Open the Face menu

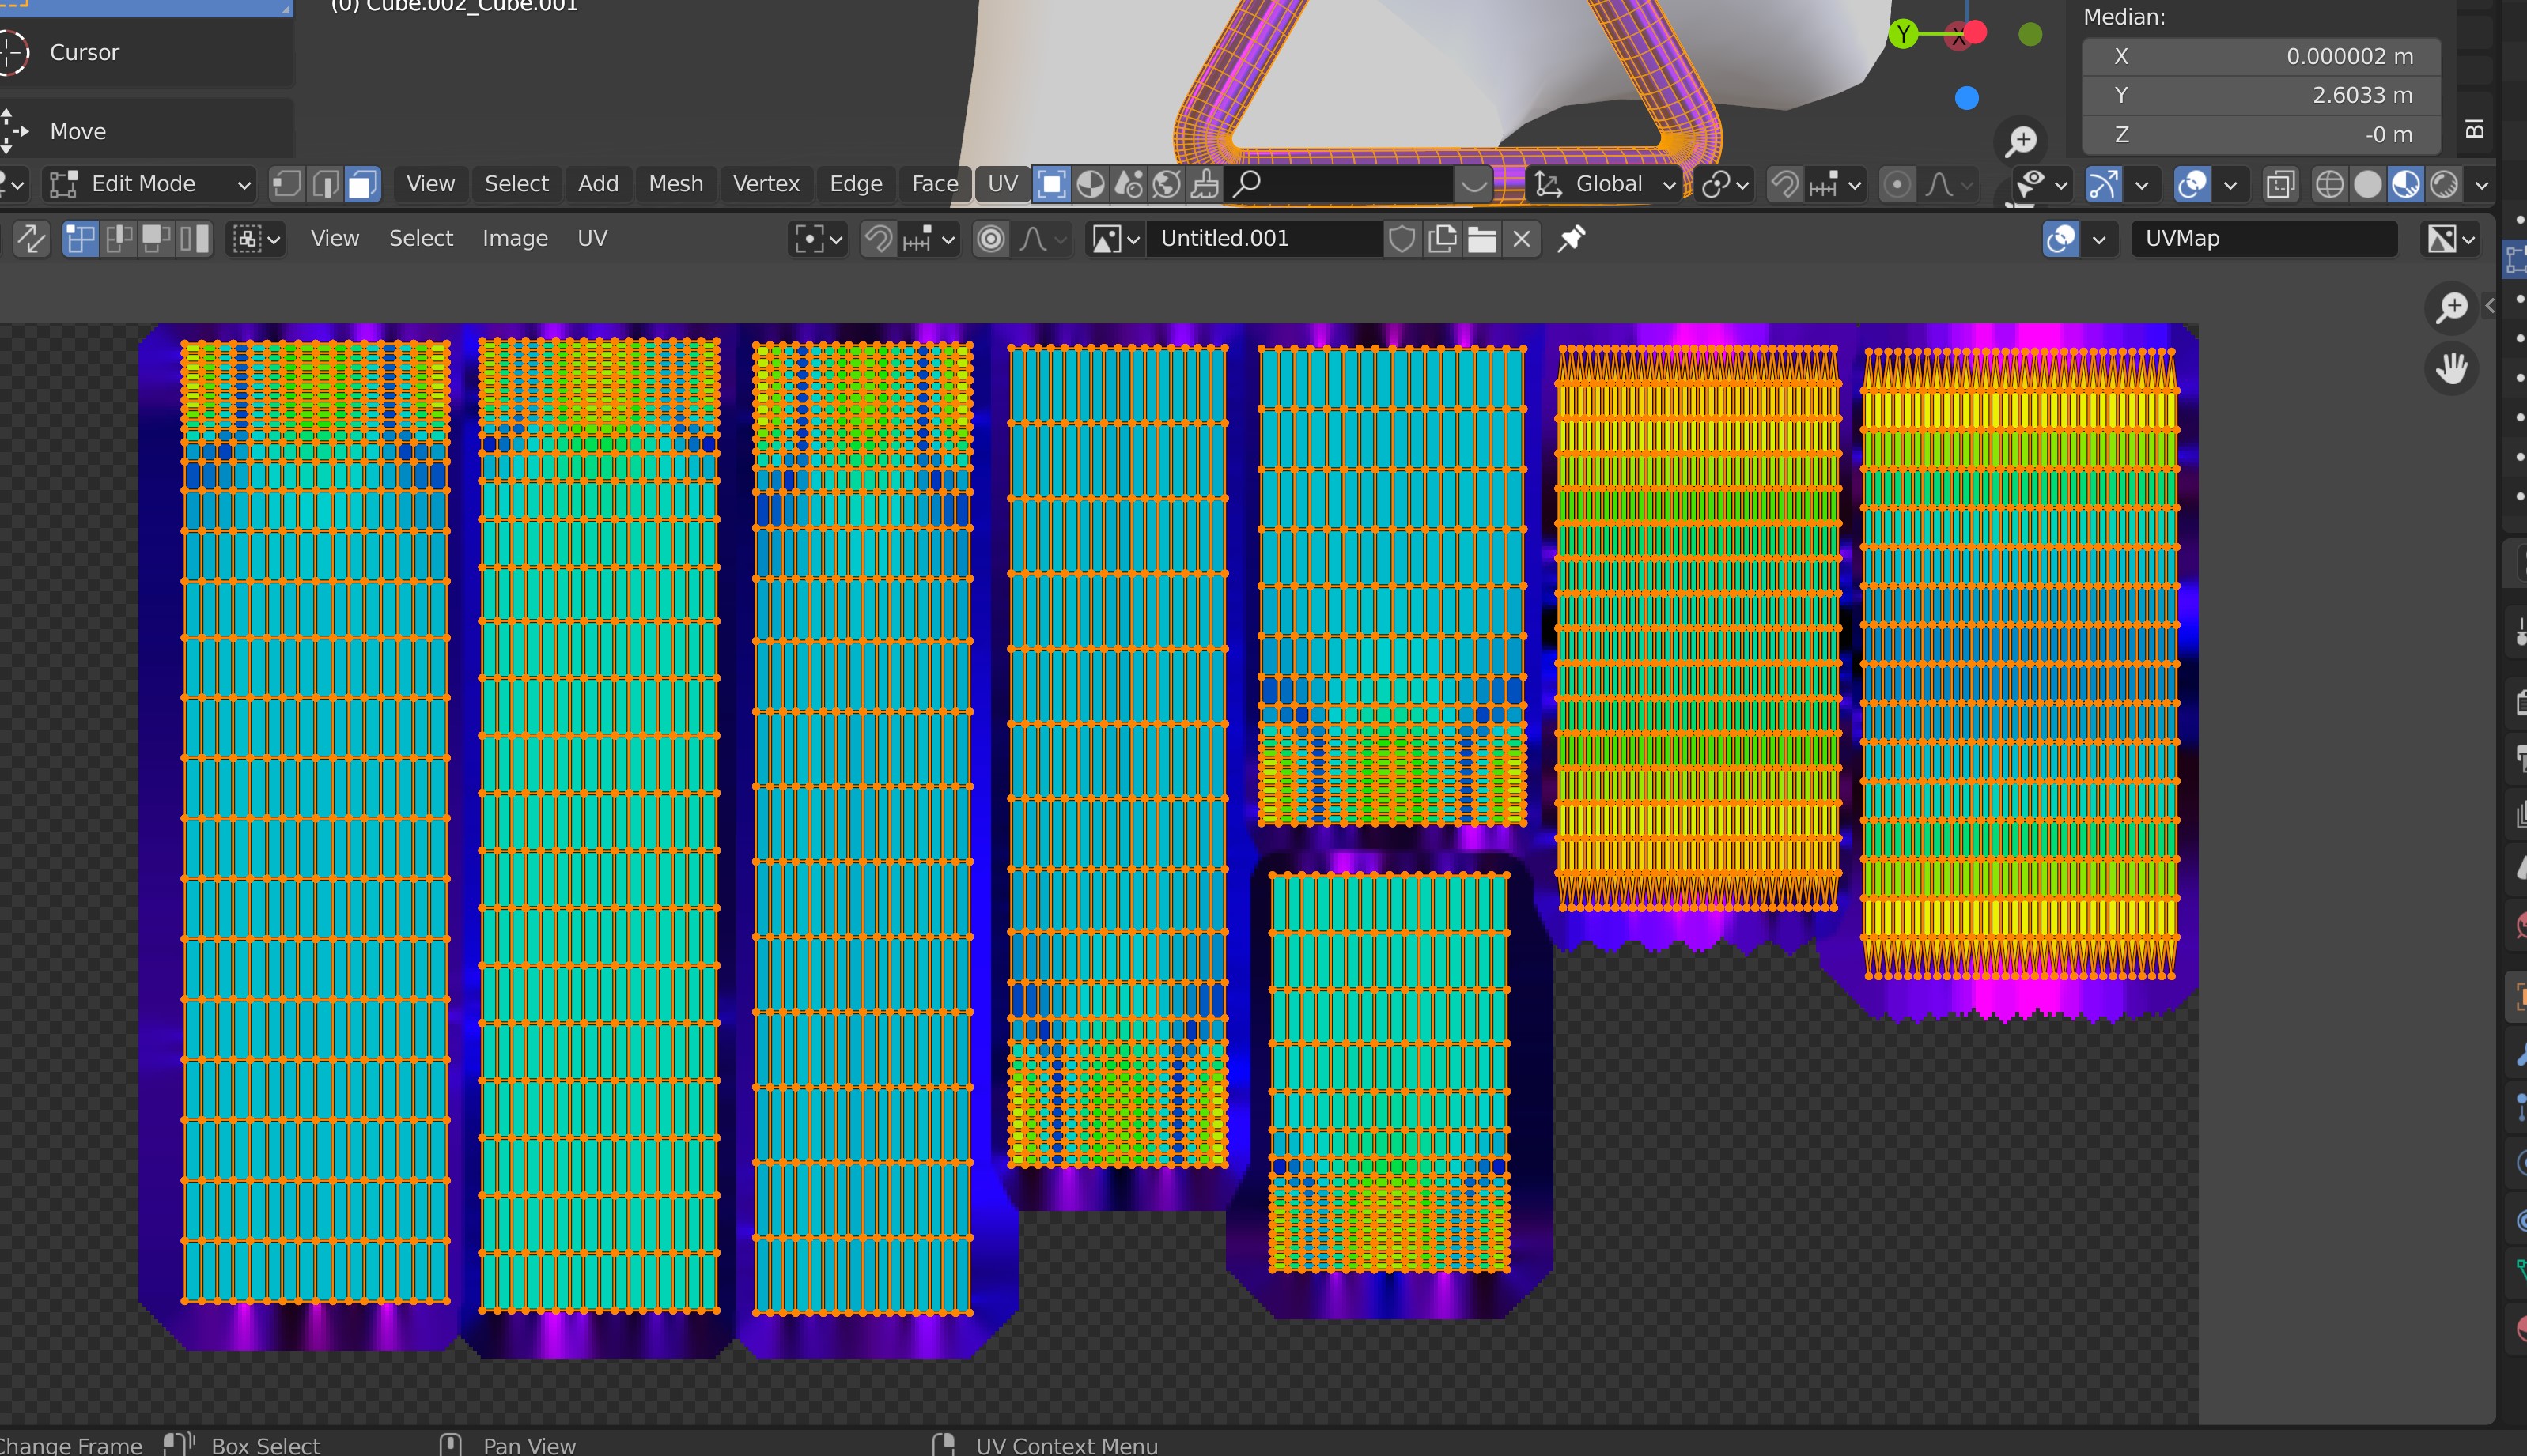934,184
